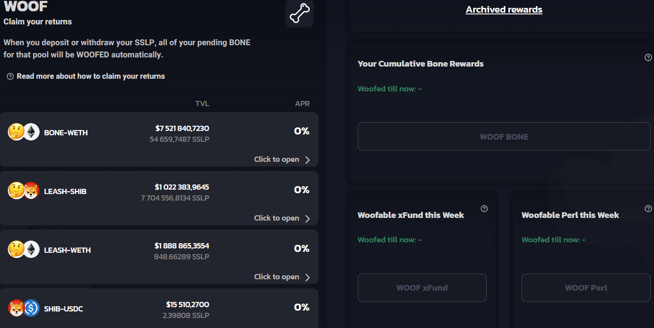Expand LEASH-WETH pool via Click to open chevron

coord(308,277)
